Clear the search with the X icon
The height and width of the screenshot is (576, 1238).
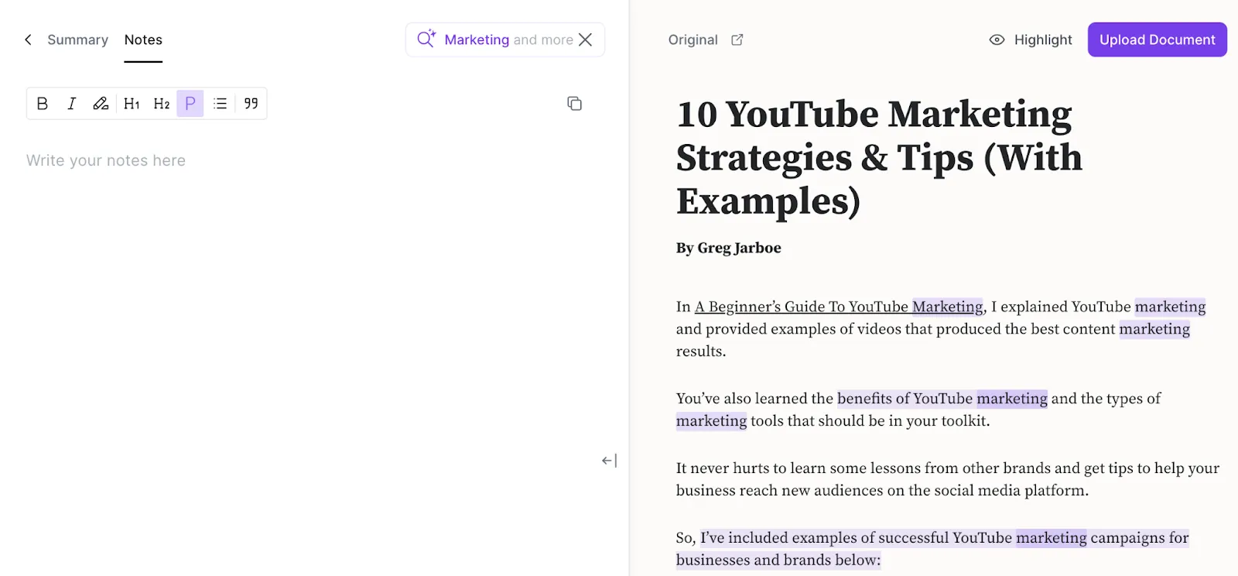(586, 39)
